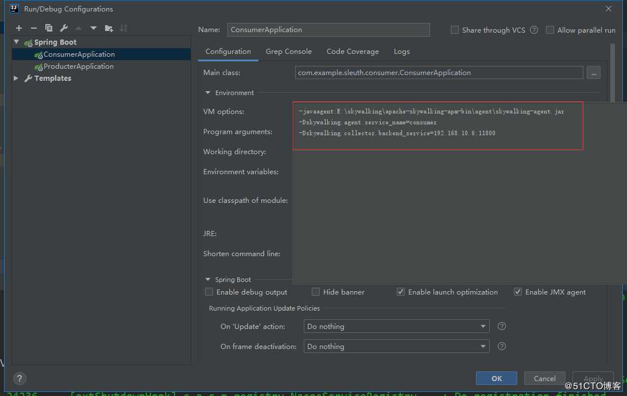Enable Share through VCS checkbox

click(x=455, y=30)
